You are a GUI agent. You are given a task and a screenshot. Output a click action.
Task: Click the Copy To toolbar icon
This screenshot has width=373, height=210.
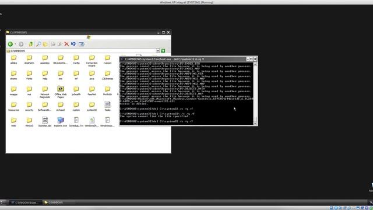pyautogui.click(x=59, y=44)
